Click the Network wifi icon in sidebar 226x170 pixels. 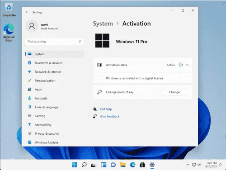[29, 71]
